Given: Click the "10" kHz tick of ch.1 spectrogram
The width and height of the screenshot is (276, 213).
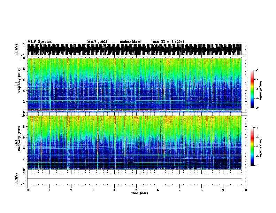Looking at the screenshot, I should click(24, 58).
